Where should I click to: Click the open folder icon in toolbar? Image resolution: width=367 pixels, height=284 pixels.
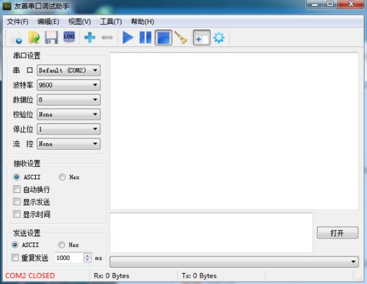click(34, 38)
